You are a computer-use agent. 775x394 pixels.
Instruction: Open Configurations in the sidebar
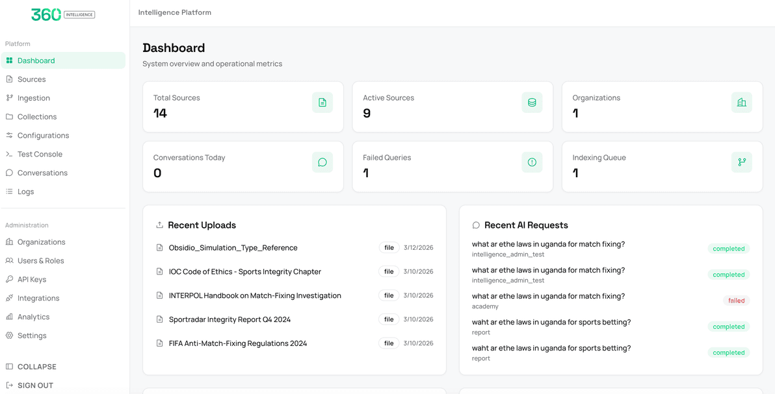[x=63, y=136]
